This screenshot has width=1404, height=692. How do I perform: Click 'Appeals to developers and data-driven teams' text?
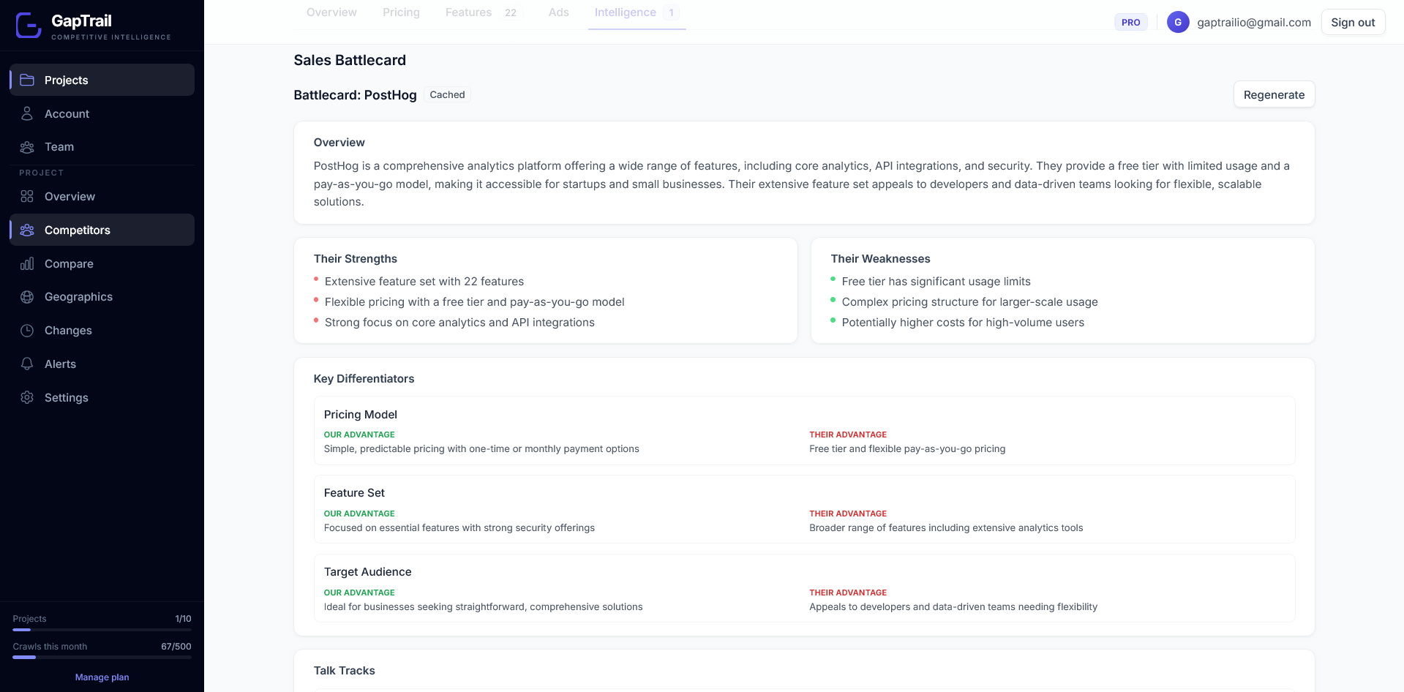click(x=953, y=607)
